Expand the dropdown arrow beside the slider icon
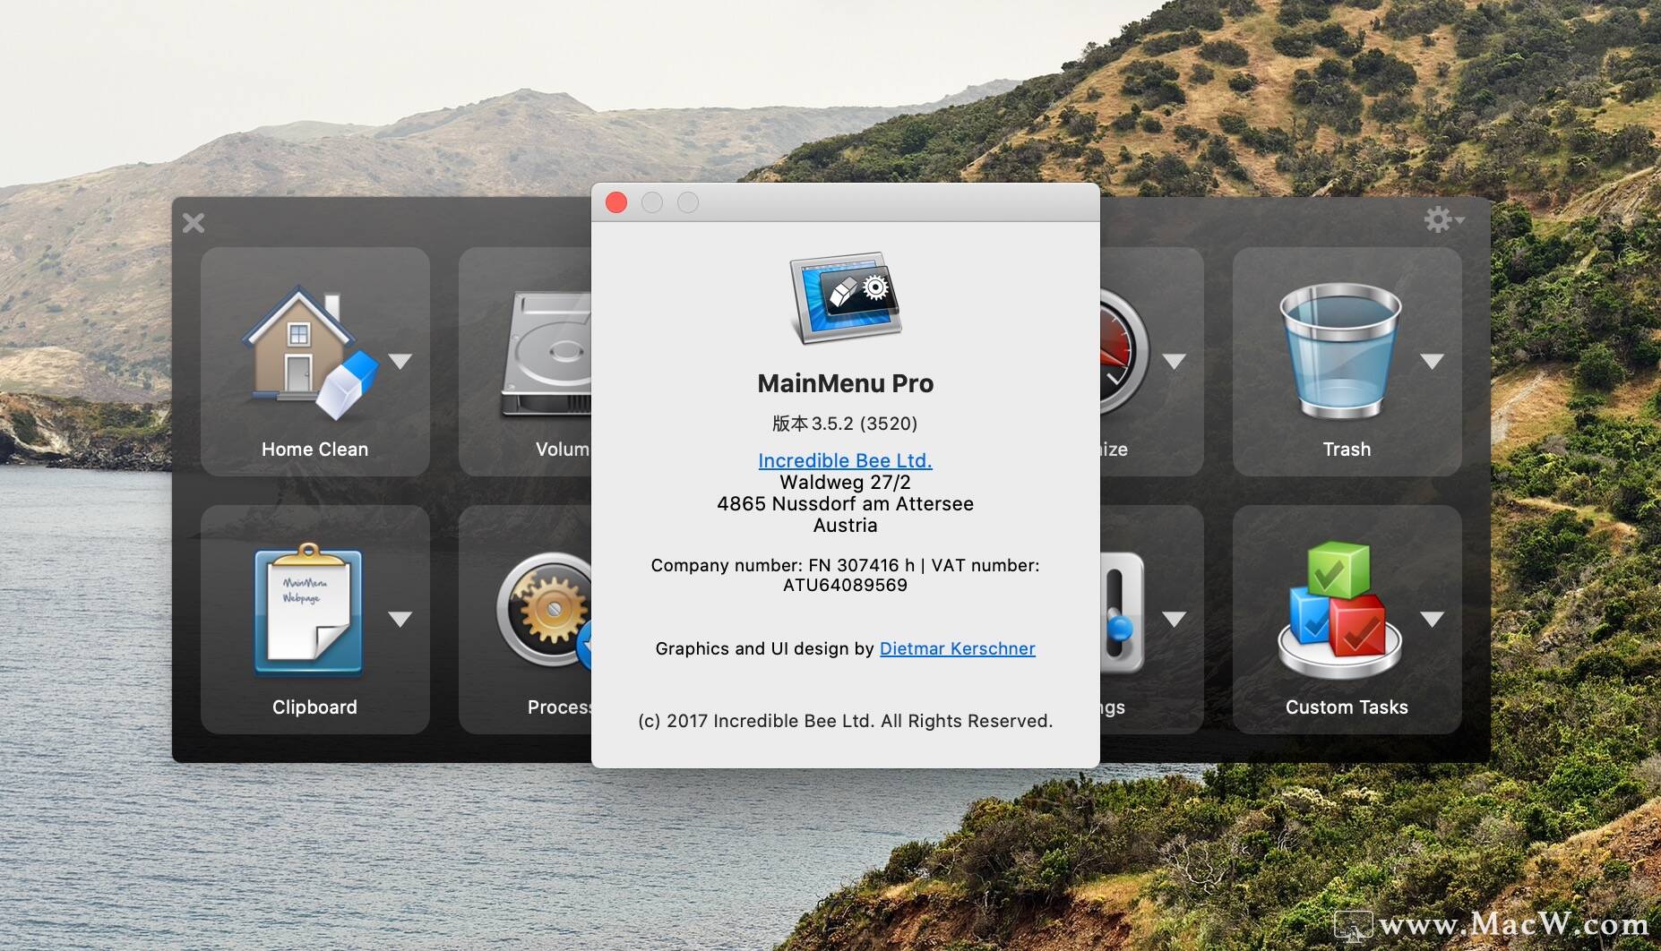This screenshot has height=951, width=1661. tap(1175, 619)
